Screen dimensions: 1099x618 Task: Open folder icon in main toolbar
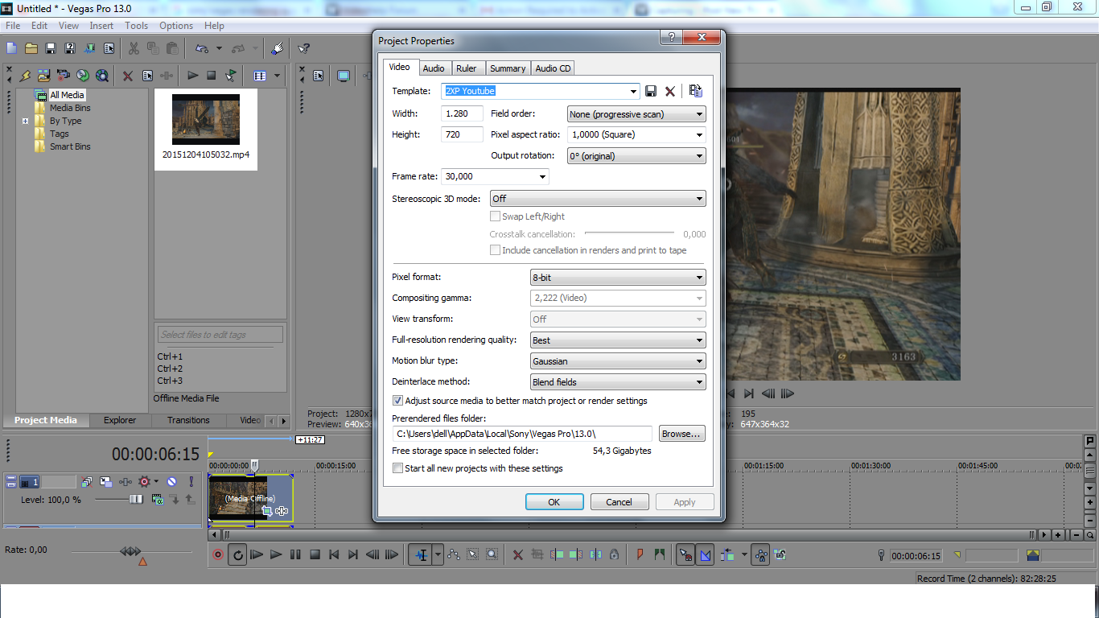31,49
